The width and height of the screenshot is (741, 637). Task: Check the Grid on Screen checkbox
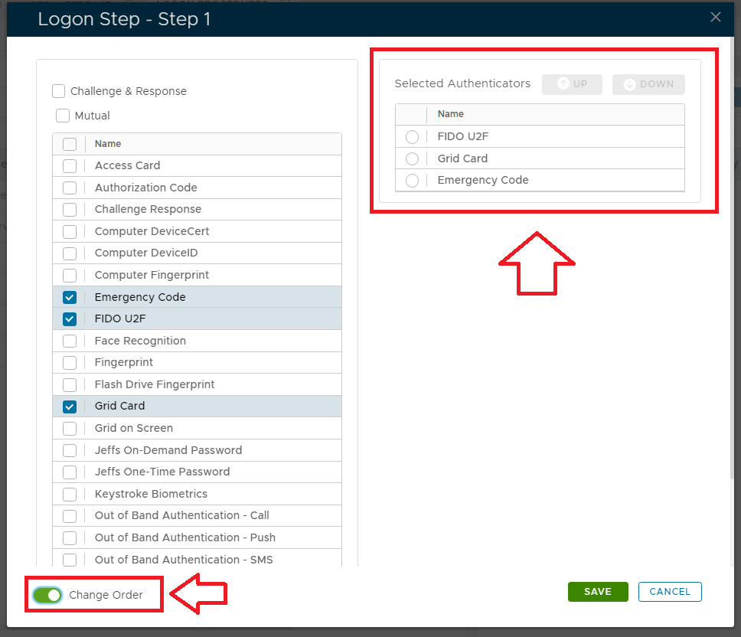pyautogui.click(x=70, y=429)
